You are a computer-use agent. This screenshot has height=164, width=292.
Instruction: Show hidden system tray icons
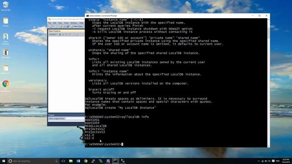[259, 161]
